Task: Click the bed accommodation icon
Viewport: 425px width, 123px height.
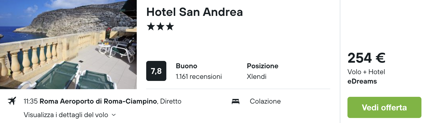Action: [x=236, y=102]
